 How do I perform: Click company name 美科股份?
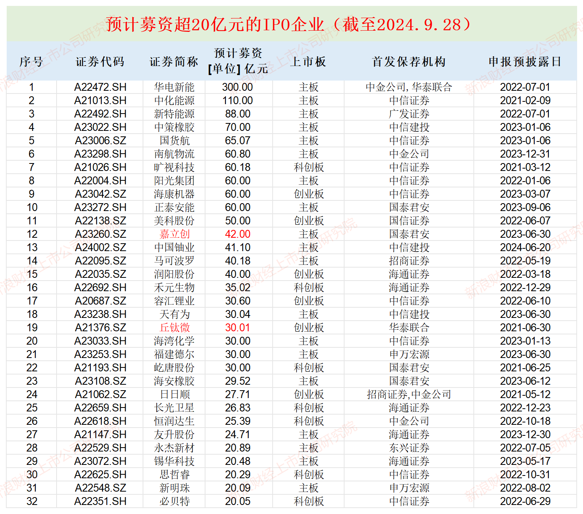point(174,221)
